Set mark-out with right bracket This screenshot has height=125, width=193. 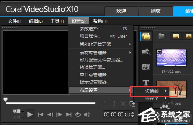(114, 104)
